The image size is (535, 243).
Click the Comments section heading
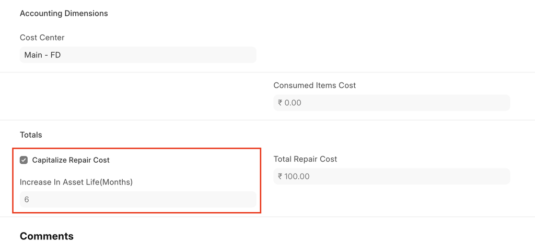46,236
